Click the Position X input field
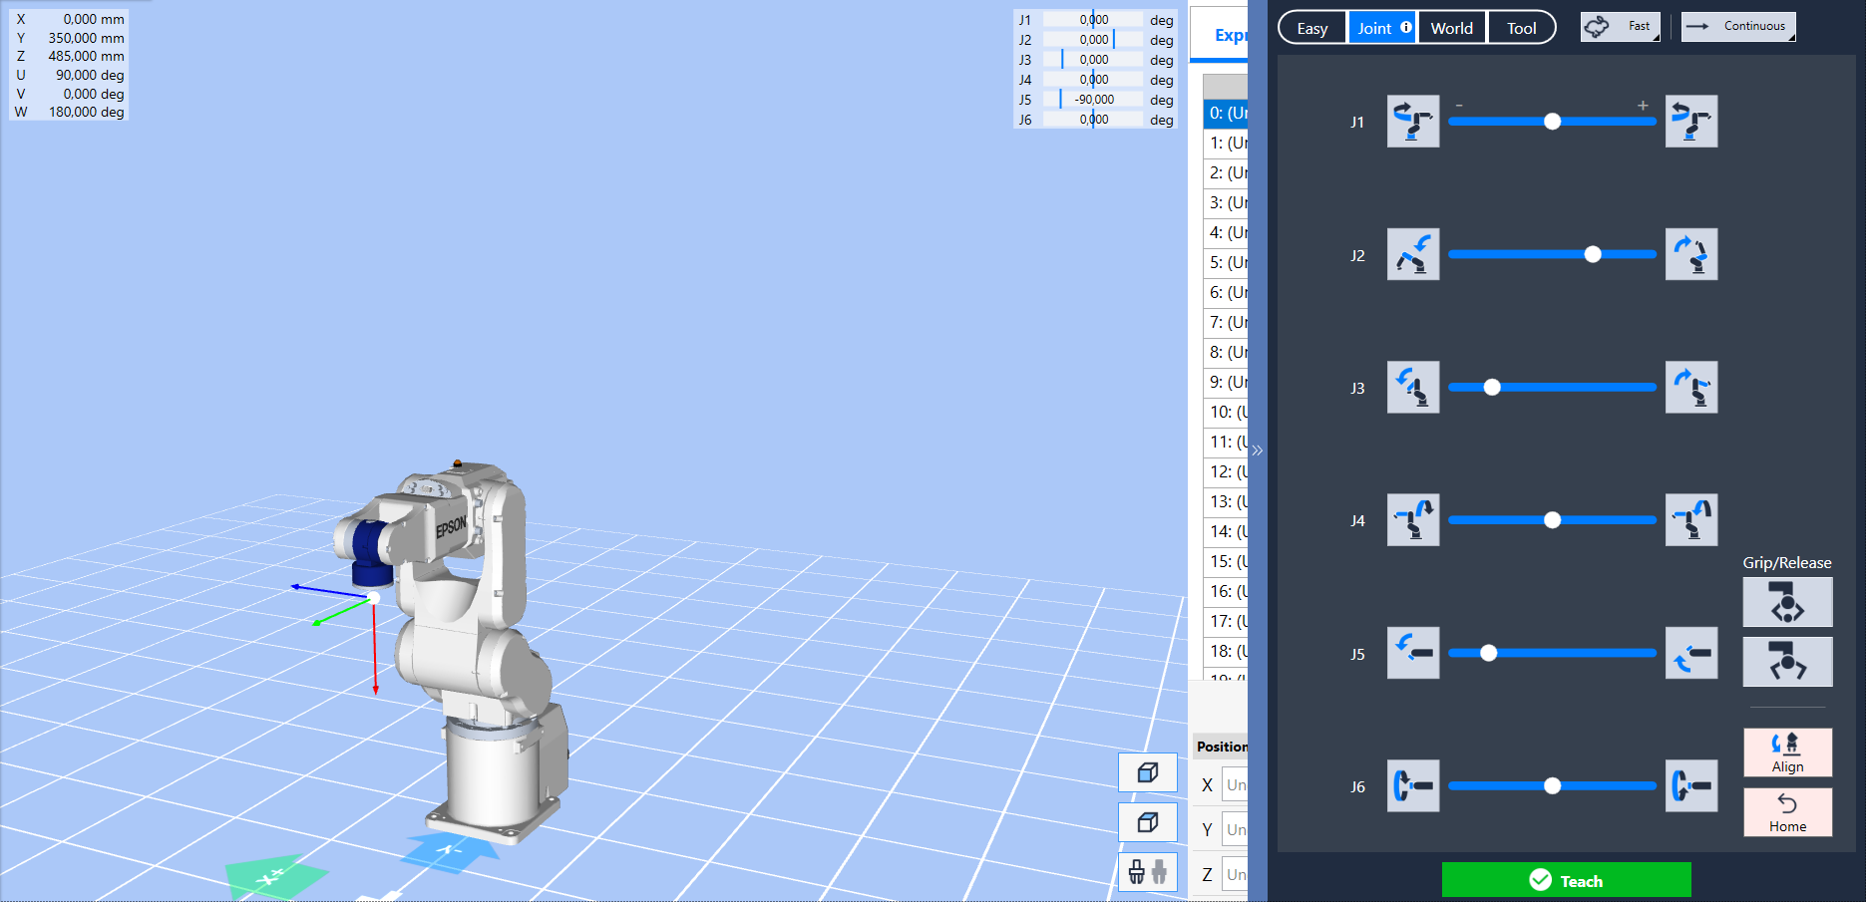This screenshot has width=1866, height=902. [x=1235, y=784]
